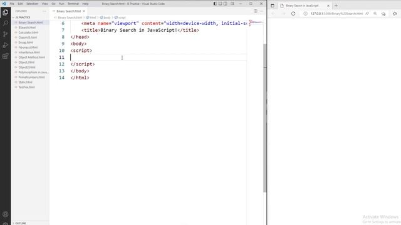Viewport: 401px width, 225px height.
Task: Open the Extensions view in activity bar
Action: tap(5, 56)
